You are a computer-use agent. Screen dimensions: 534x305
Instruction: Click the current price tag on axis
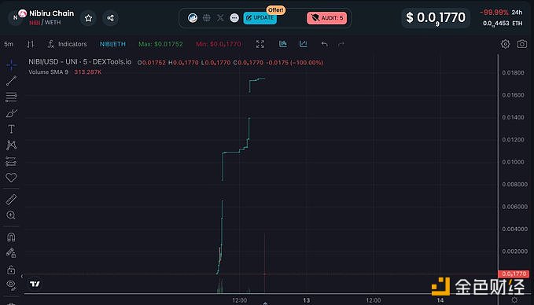click(x=514, y=274)
